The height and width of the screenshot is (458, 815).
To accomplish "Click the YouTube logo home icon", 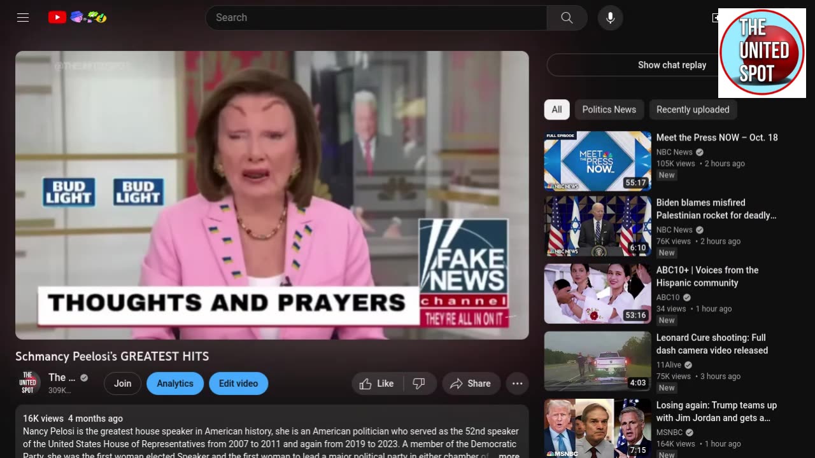I will [57, 18].
